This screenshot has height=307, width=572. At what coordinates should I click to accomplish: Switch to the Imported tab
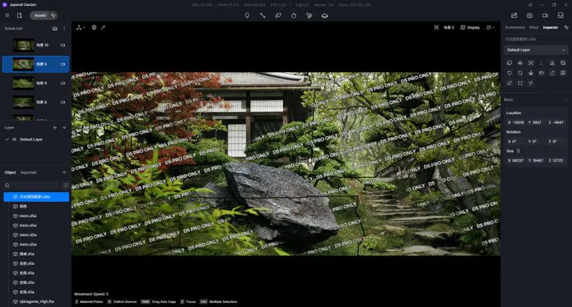pyautogui.click(x=28, y=172)
